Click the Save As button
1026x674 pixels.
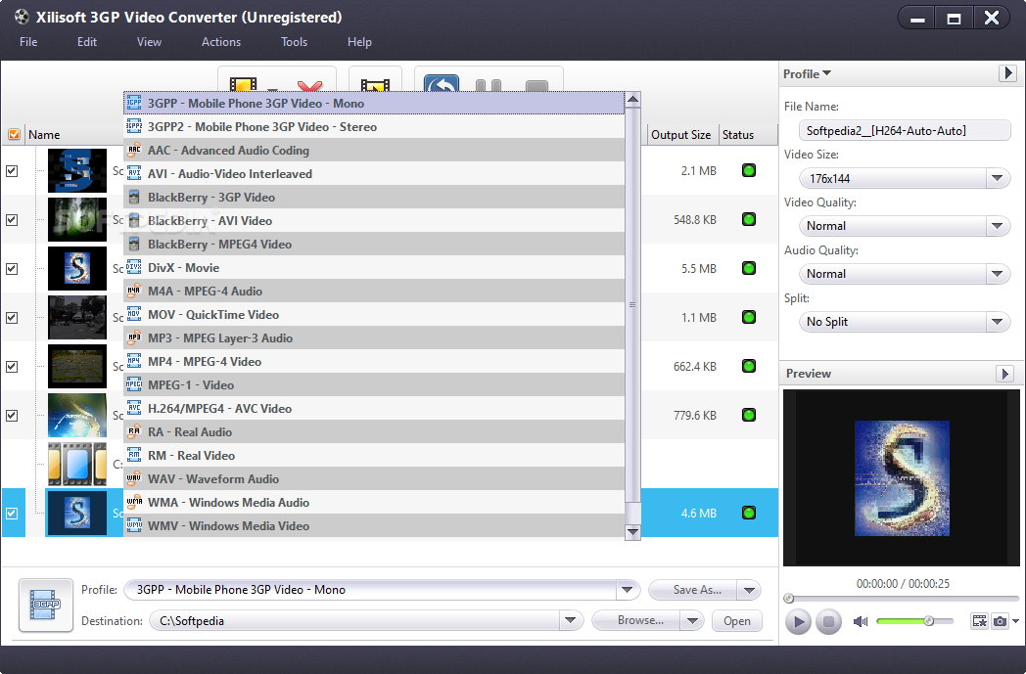click(693, 590)
